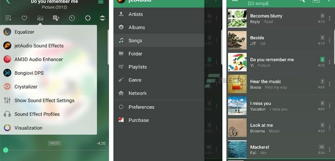The height and width of the screenshot is (161, 335).
Task: Tap the [22 songs] count label
Action: [258, 4]
